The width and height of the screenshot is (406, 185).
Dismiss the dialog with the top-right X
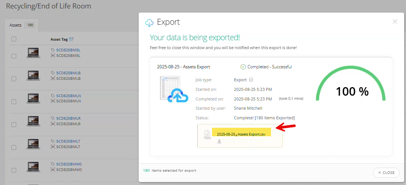[x=395, y=22]
